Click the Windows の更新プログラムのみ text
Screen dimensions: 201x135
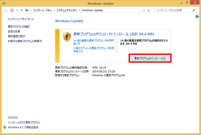coord(109,75)
